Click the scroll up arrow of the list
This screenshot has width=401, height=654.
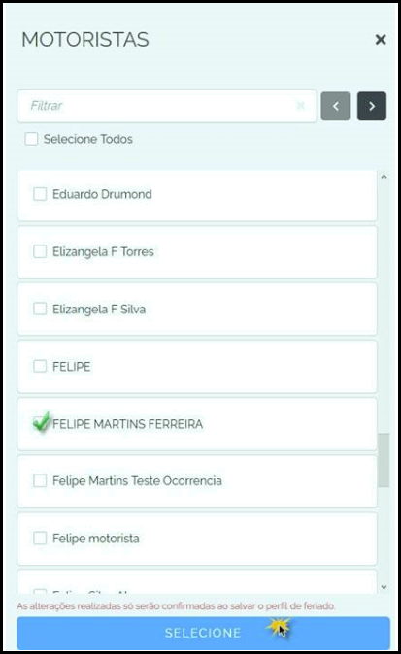384,177
